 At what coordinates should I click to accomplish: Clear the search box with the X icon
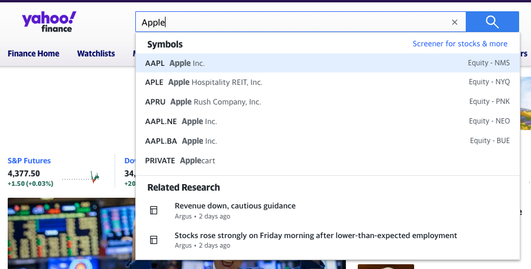click(x=454, y=23)
